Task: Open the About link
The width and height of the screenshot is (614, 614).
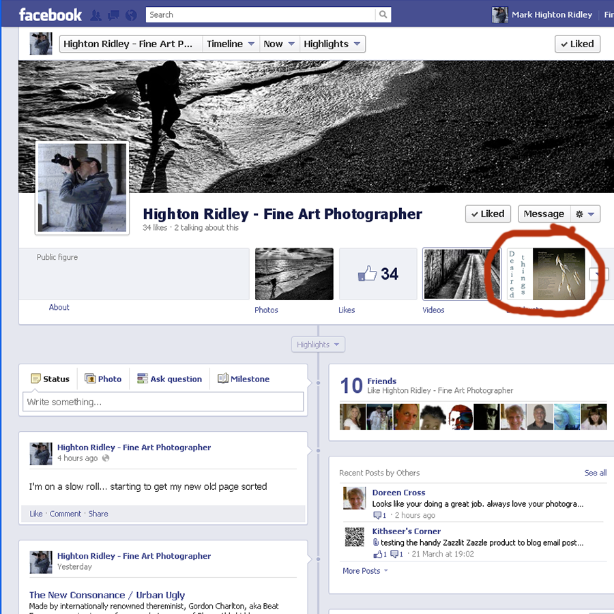Action: click(59, 308)
